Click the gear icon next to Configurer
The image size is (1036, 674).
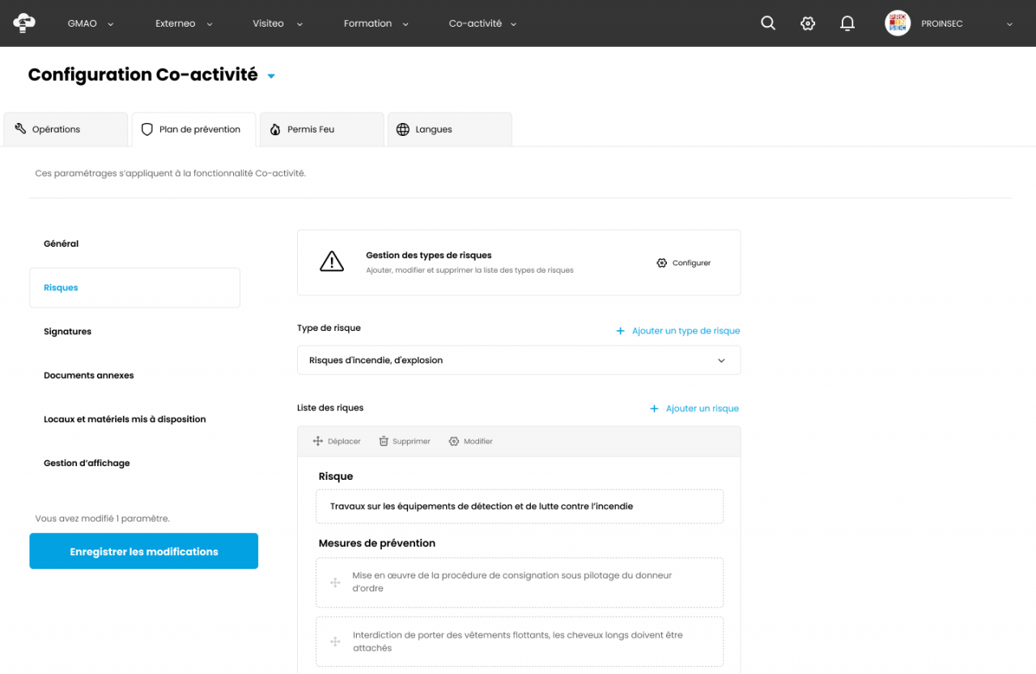pyautogui.click(x=662, y=263)
